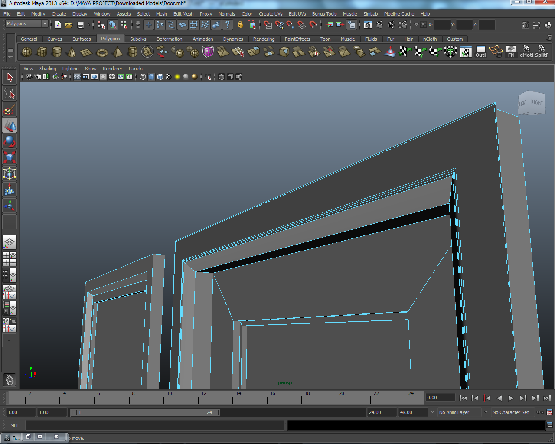This screenshot has height=444, width=555.
Task: Expand the No Character Set dropdown
Action: [510, 412]
